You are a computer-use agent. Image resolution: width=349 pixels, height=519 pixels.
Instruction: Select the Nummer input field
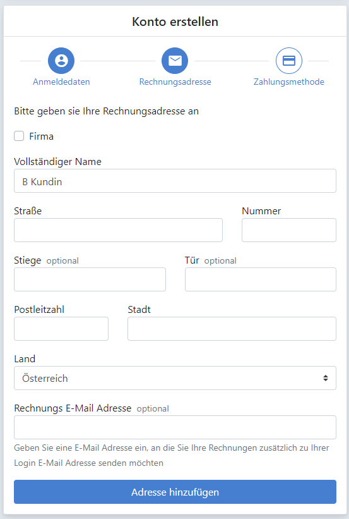(289, 230)
